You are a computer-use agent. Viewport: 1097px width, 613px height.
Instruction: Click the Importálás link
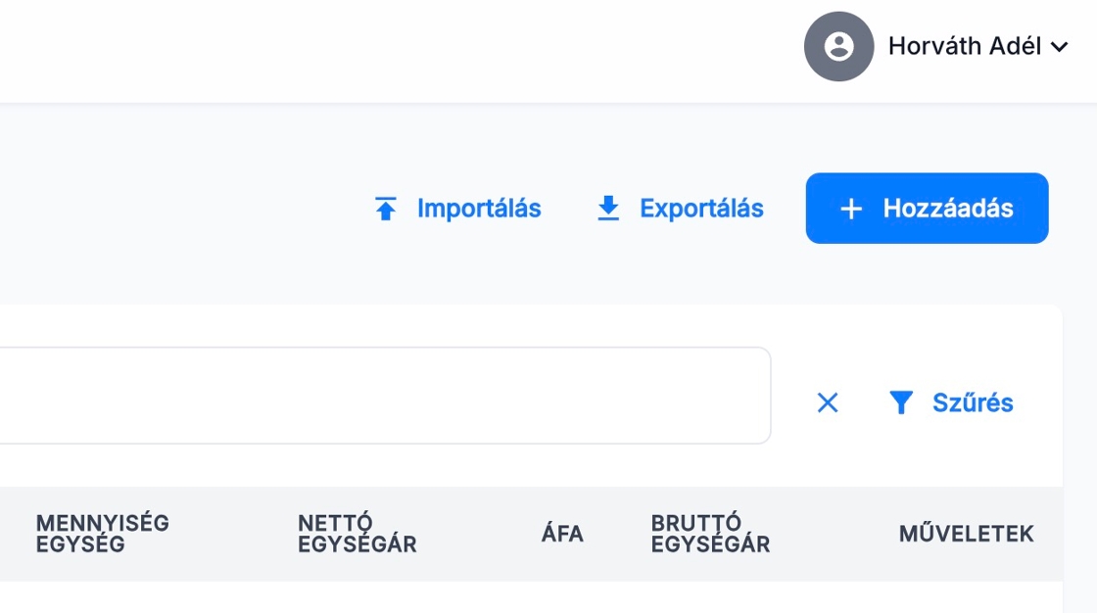pyautogui.click(x=479, y=209)
